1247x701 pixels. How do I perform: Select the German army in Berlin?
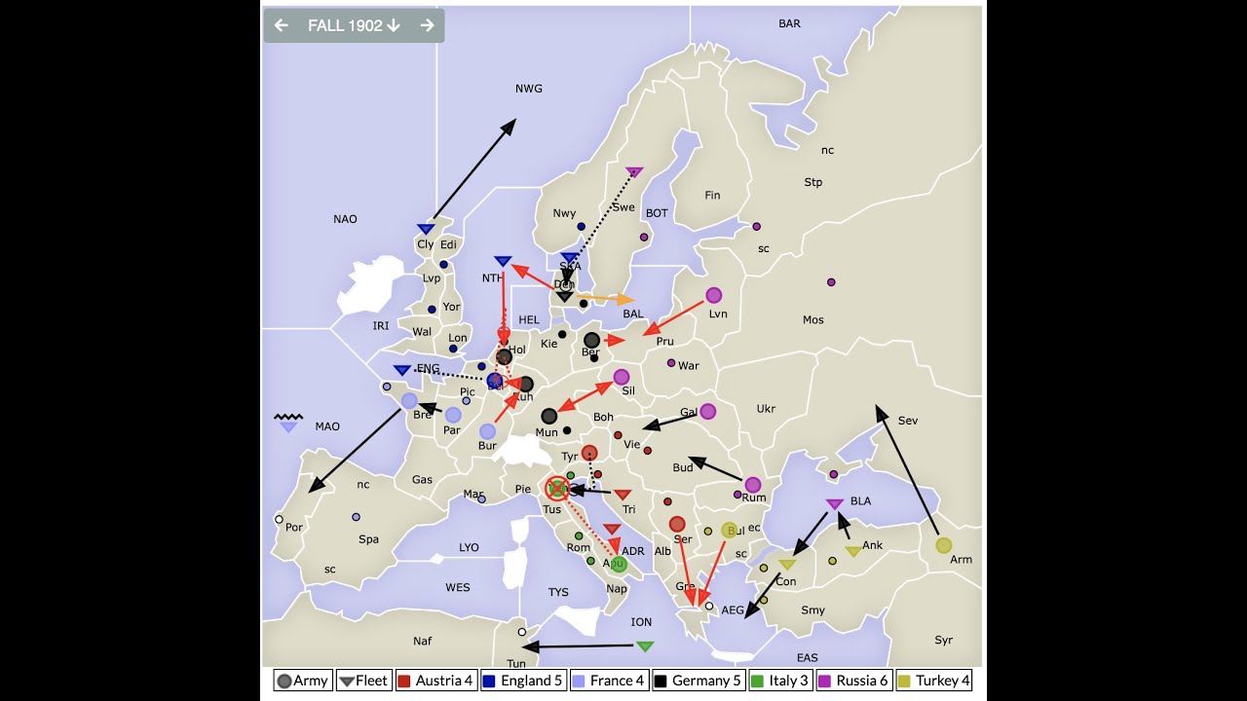coord(591,341)
